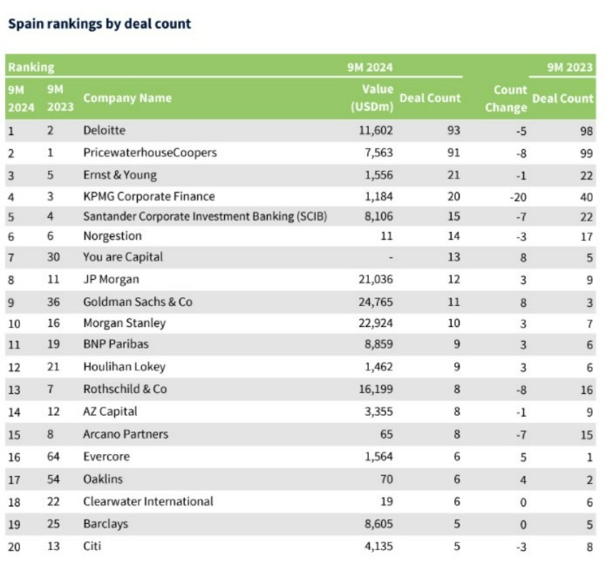This screenshot has width=606, height=564.
Task: Select Ernst & Young value 1,556
Action: point(378,175)
